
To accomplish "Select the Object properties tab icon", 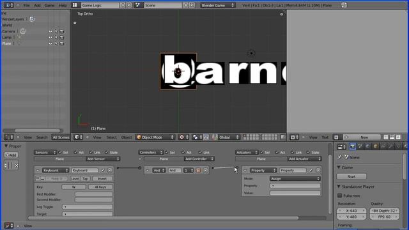I will click(x=375, y=146).
